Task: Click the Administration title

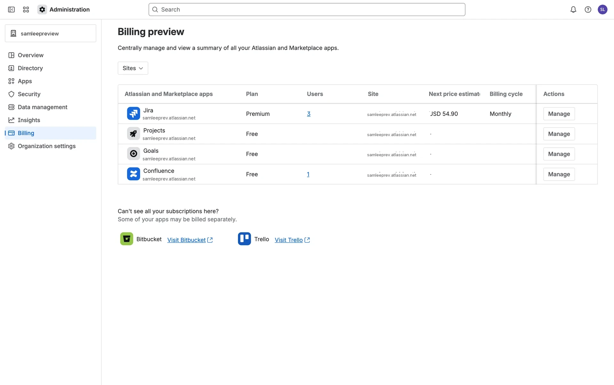Action: pos(69,10)
